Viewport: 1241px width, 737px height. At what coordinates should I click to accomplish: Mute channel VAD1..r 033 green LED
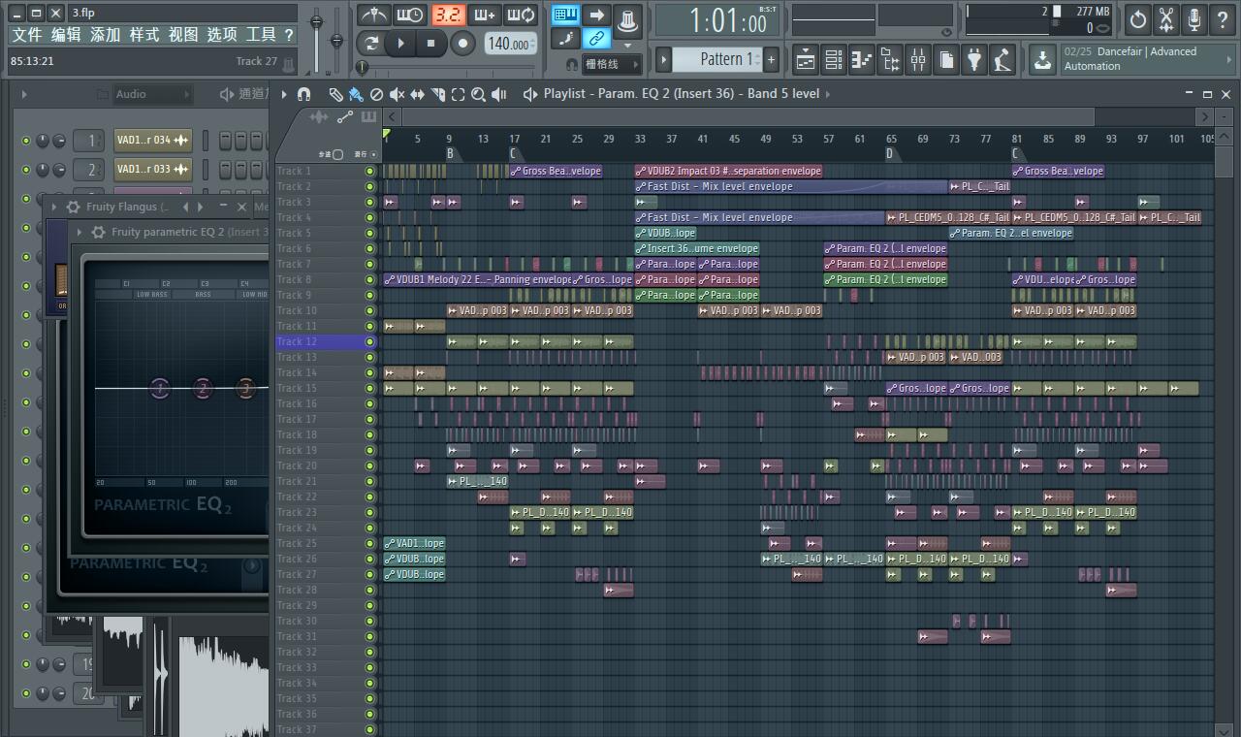point(26,170)
